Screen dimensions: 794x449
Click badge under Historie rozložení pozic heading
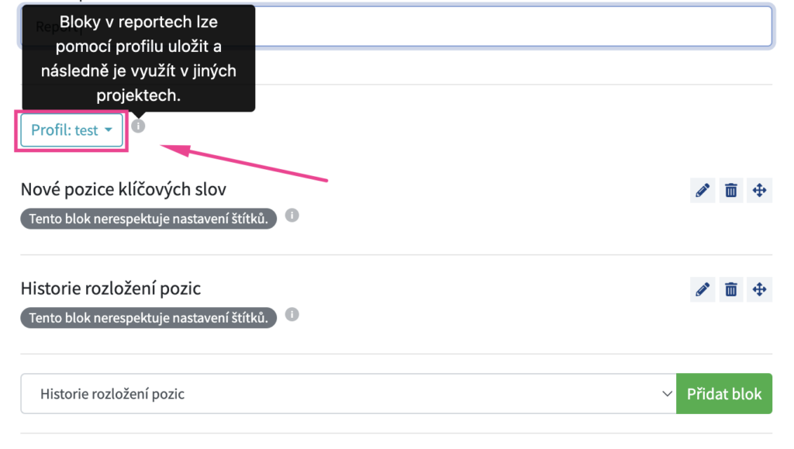click(148, 318)
